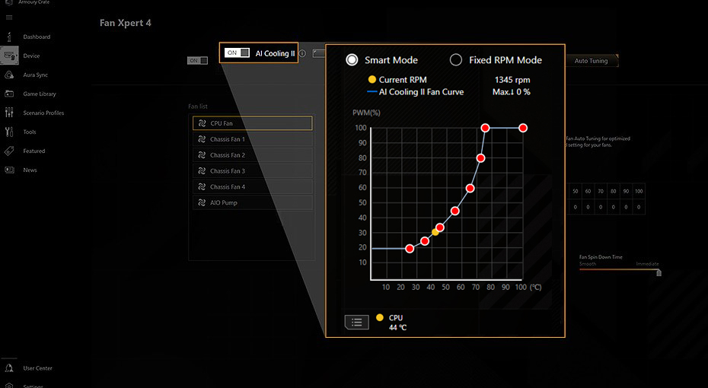Viewport: 708px width, 388px height.
Task: Select CPU Fan in the fan list
Action: (253, 123)
